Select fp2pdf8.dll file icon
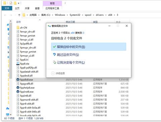Image resolution: width=161 pixels, height=122 pixels. point(18,43)
